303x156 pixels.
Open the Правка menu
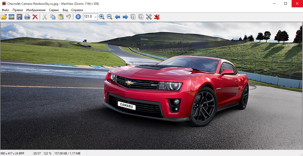[x=18, y=10]
